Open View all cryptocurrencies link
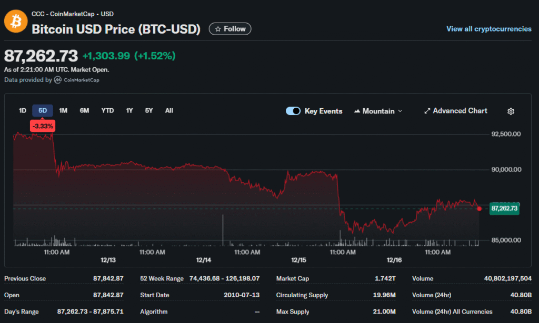The width and height of the screenshot is (539, 323). tap(488, 29)
